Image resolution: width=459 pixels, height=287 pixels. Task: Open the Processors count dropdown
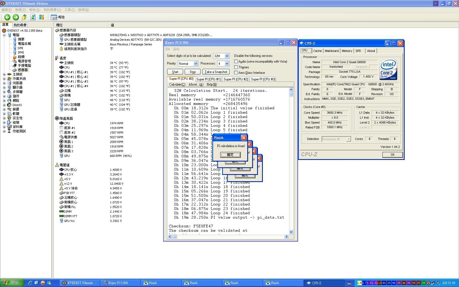[x=227, y=63]
